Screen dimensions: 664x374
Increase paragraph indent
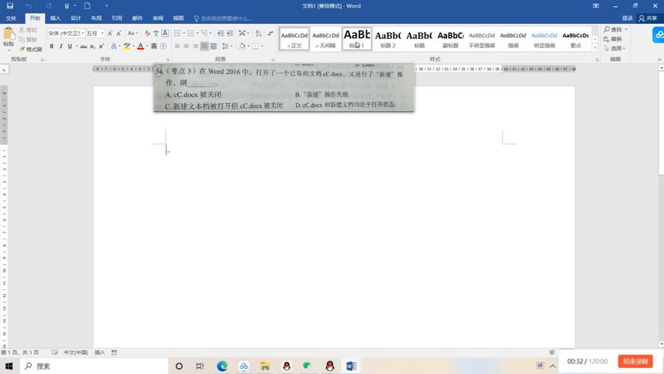point(230,33)
